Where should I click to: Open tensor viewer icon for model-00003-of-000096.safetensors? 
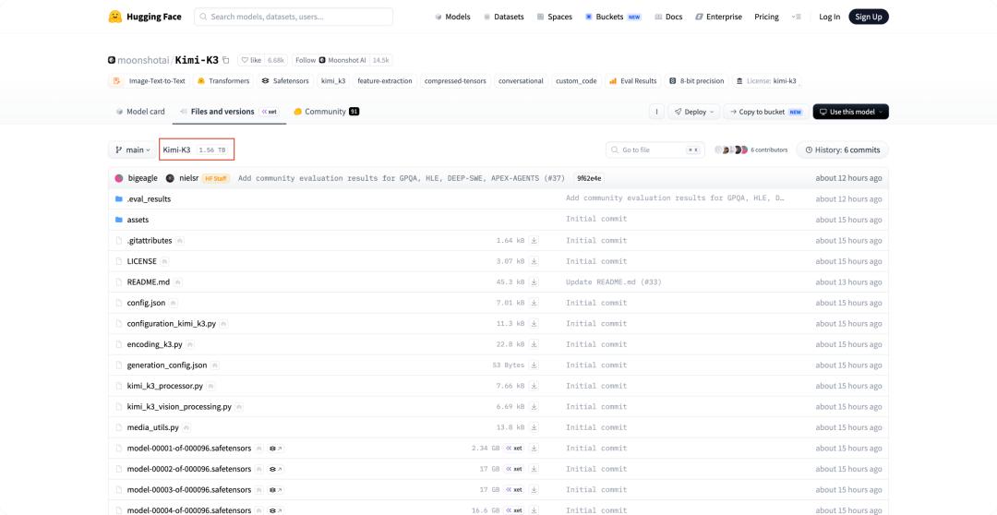[x=275, y=489]
